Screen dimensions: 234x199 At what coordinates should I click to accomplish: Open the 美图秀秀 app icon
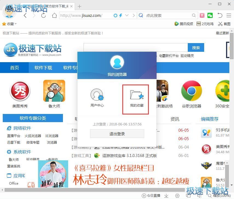point(20,91)
